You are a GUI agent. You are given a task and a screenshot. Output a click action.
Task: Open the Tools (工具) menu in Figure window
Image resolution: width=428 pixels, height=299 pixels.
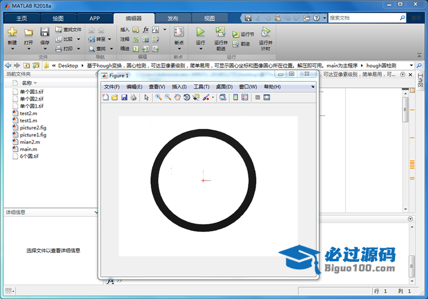(x=201, y=87)
